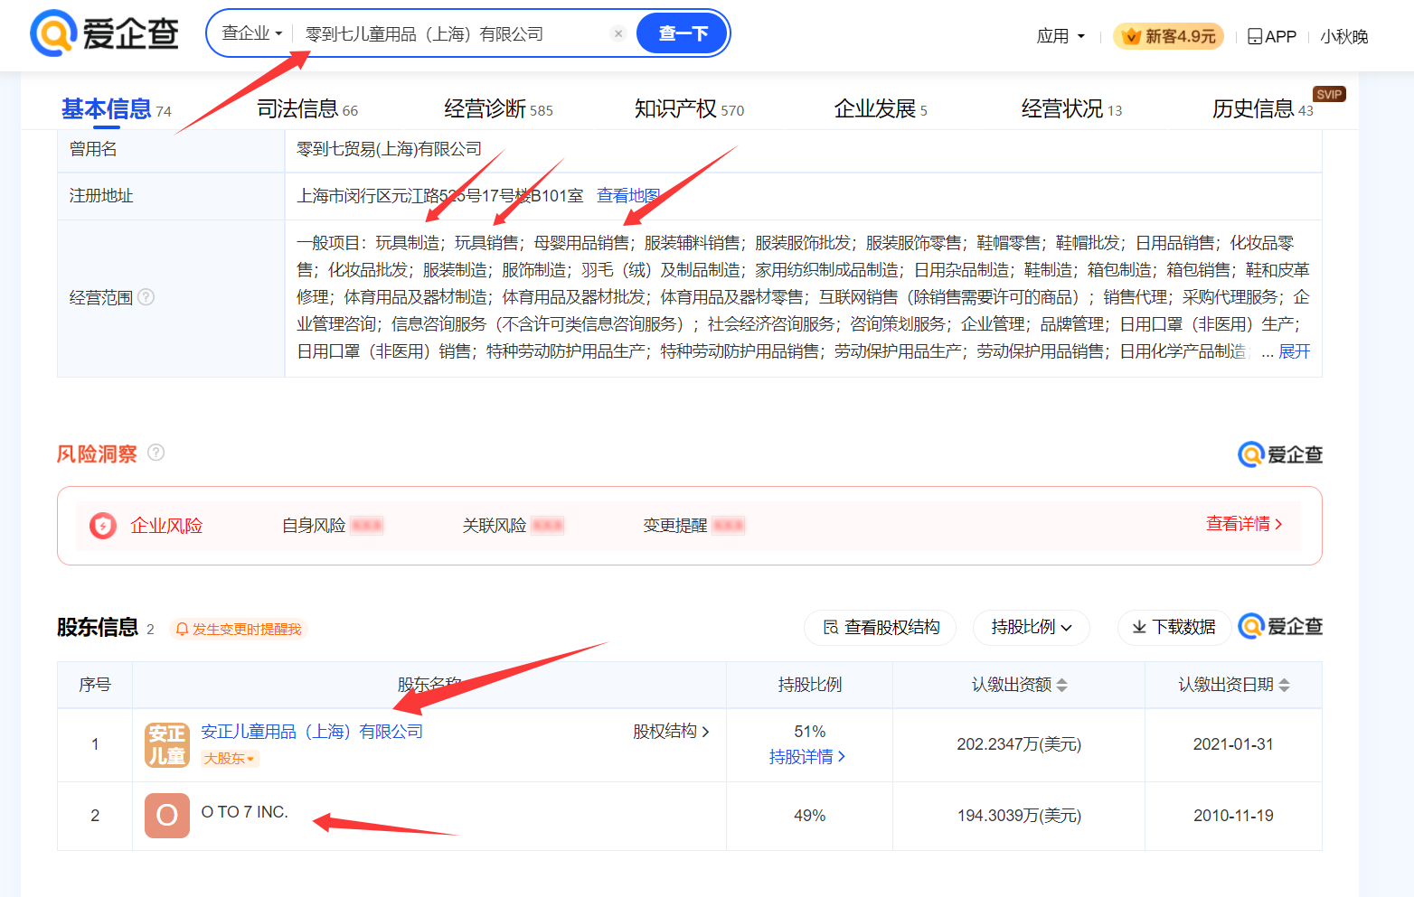
Task: Open the 持股比例 filter dropdown
Action: tap(1032, 627)
